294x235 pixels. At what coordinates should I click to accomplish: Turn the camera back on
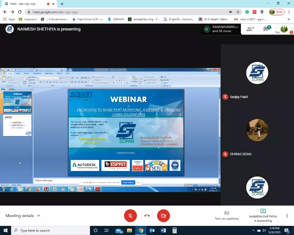point(163,215)
